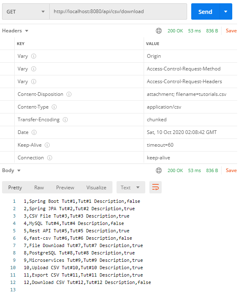Show info for Transfer-Encoding header
This screenshot has width=238, height=295.
pyautogui.click(x=65, y=120)
